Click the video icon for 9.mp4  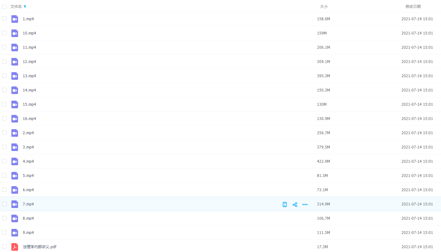point(15,233)
